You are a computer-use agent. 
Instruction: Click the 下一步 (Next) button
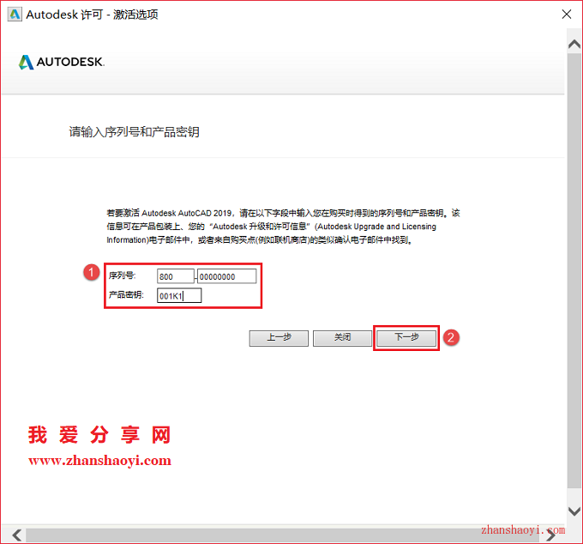(x=406, y=338)
